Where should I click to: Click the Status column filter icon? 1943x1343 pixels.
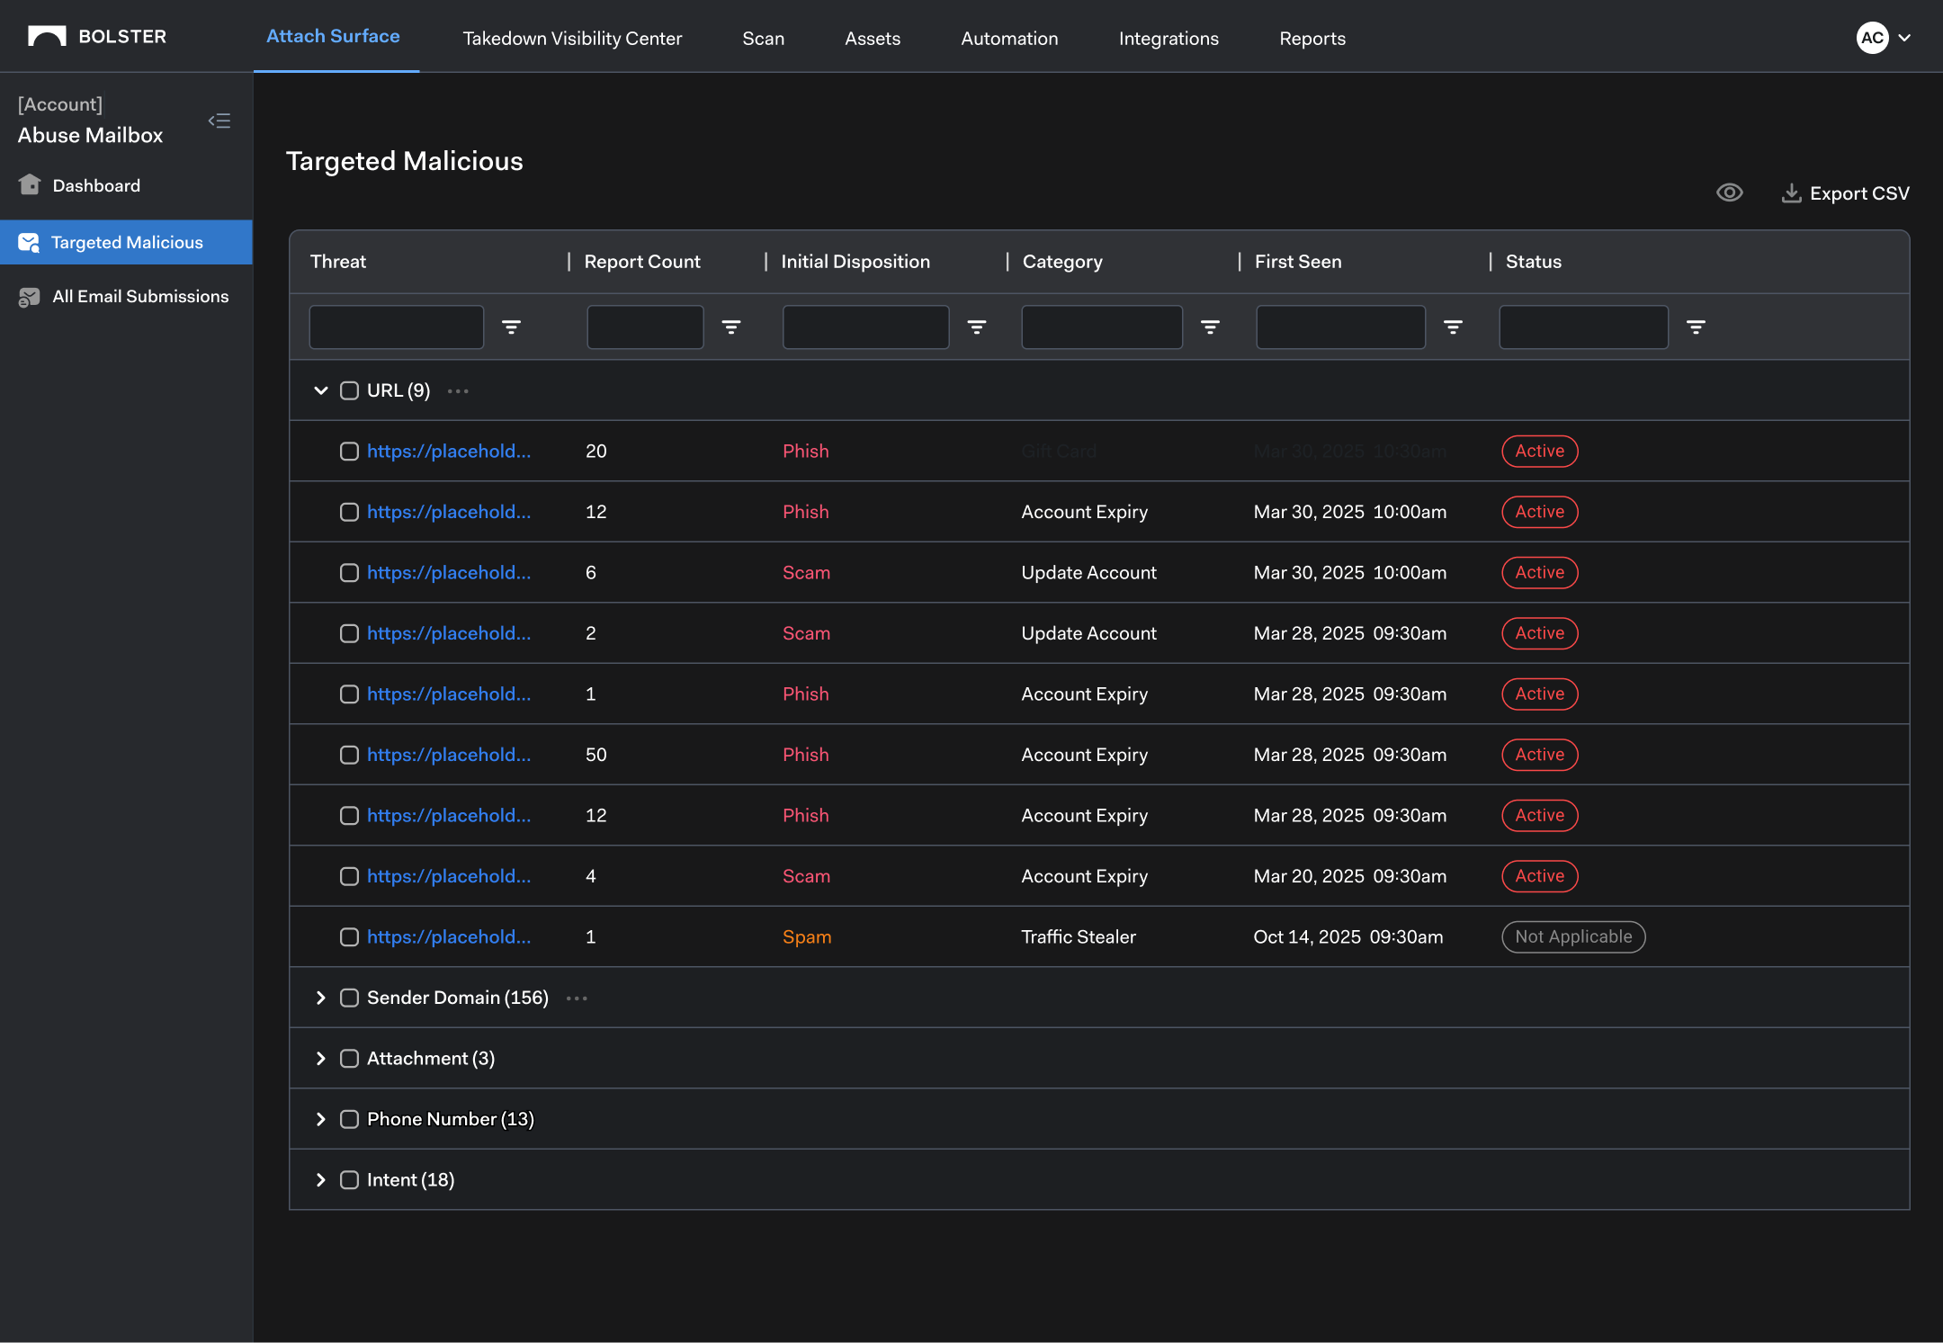click(1696, 327)
